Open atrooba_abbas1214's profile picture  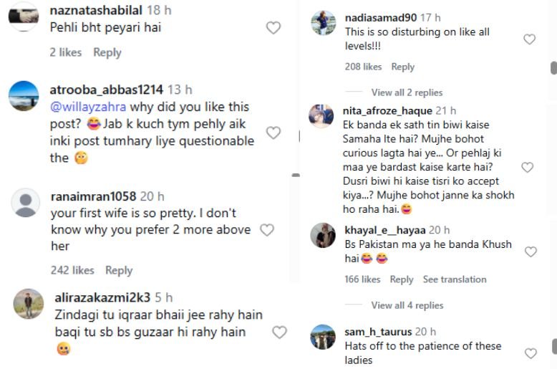tap(24, 95)
